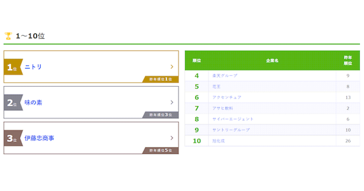Image resolution: width=364 pixels, height=191 pixels.
Task: Open the サイバーエージェント company link
Action: pos(233,119)
